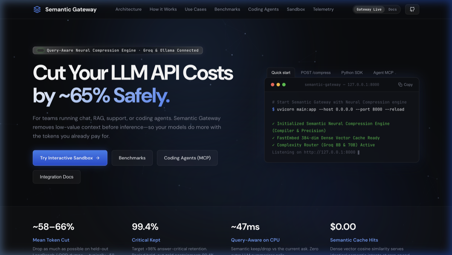Click the Critical Kept label
Image resolution: width=452 pixels, height=255 pixels.
(x=146, y=240)
